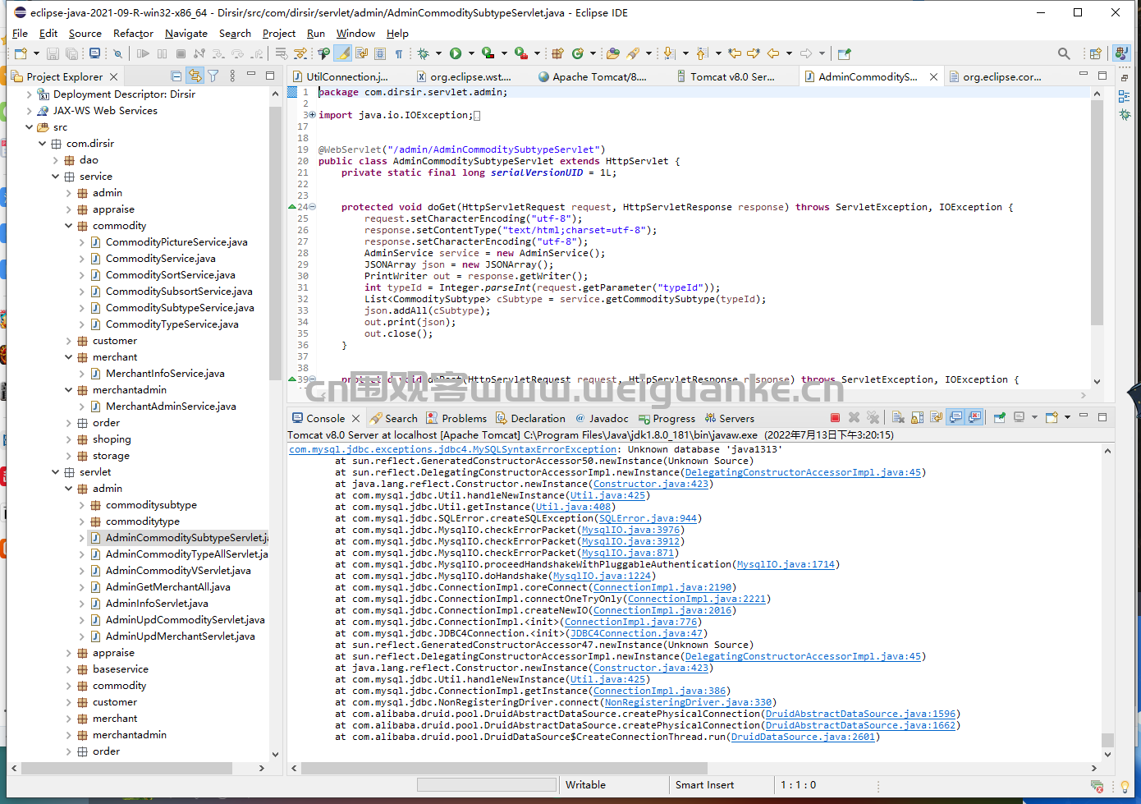Follow the MySQLSyntaxErrorException link in Console
The height and width of the screenshot is (804, 1141).
pyautogui.click(x=453, y=449)
